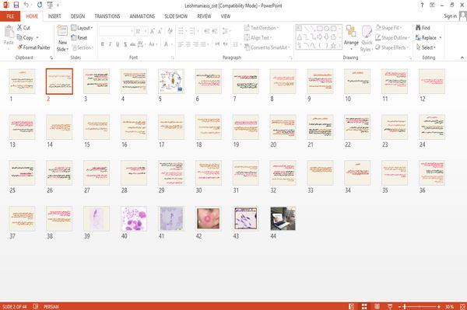
Task: Expand the Shape Fill dropdown
Action: coord(388,28)
